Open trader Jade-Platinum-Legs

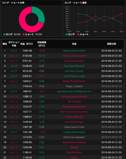point(74,76)
